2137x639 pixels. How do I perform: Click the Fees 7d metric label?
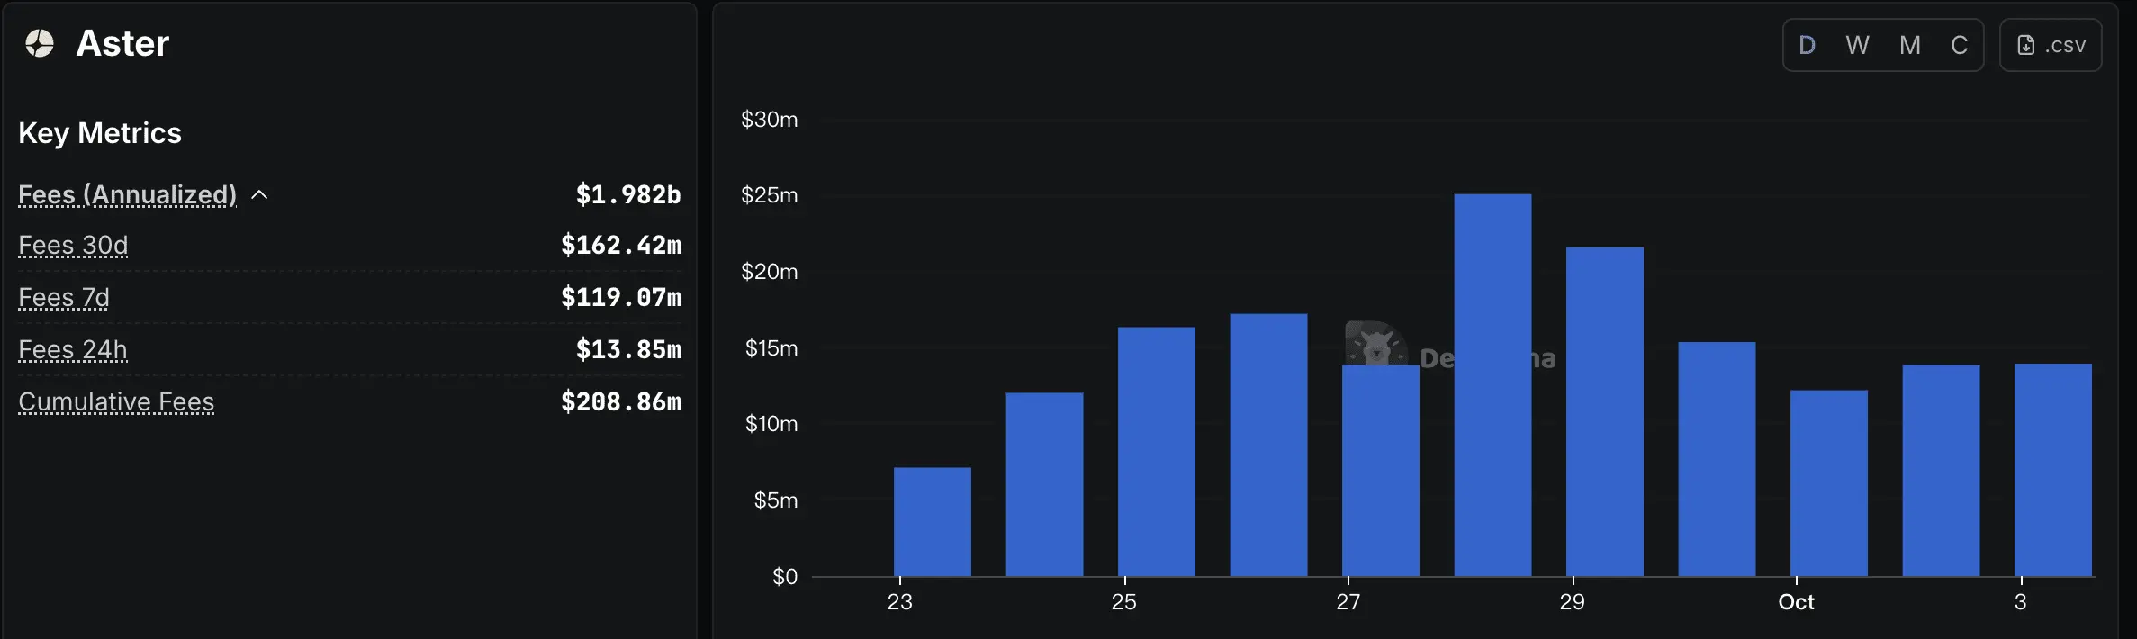[64, 297]
